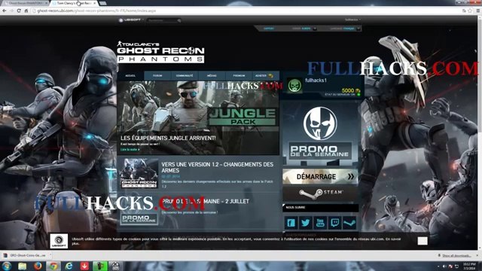Open the YouTube social icon
Screen dimensions: 482x271
[x=320, y=223]
